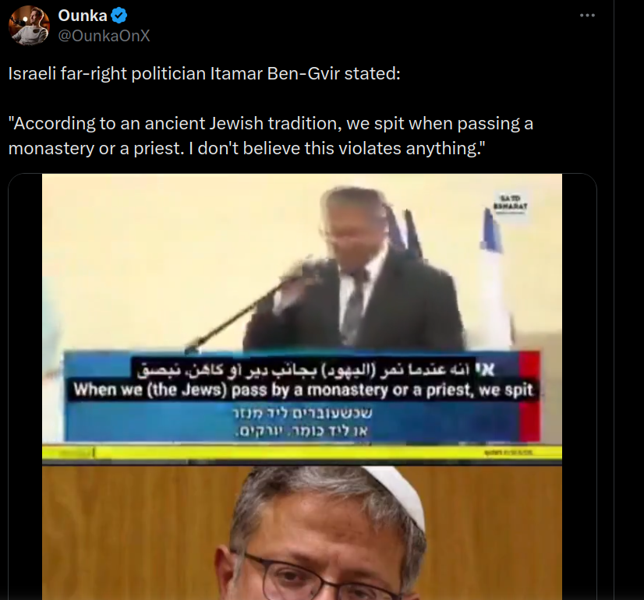Click the quoted 'According to an ancient' paragraph
Image resolution: width=644 pixels, height=600 pixels.
coord(271,136)
